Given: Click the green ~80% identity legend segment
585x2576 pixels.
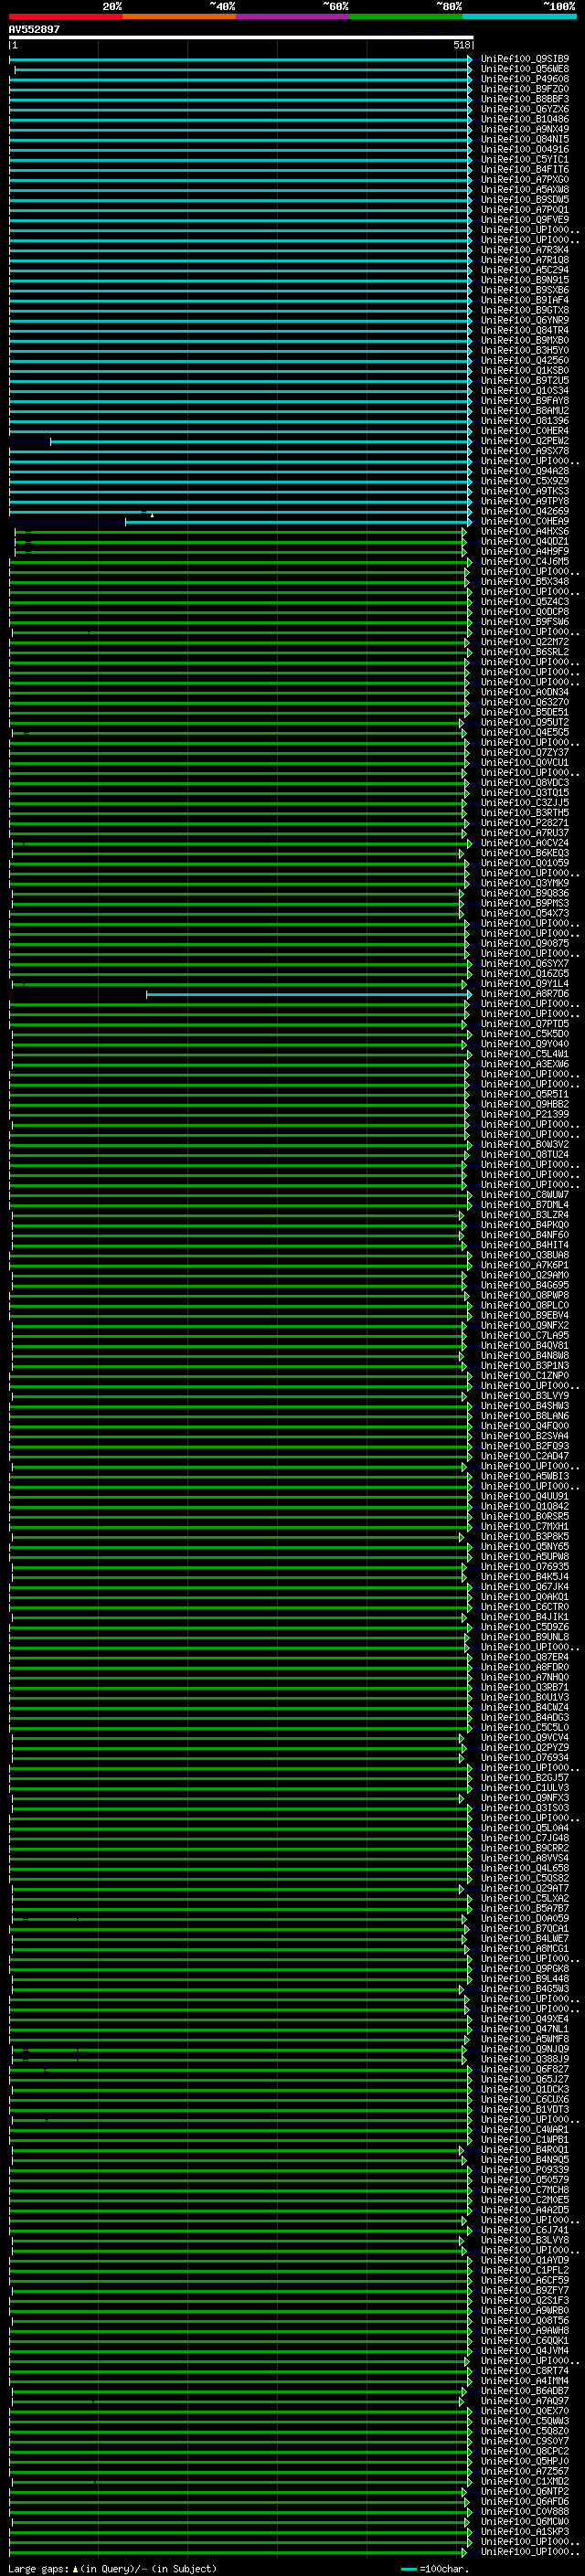Looking at the screenshot, I should click(406, 16).
